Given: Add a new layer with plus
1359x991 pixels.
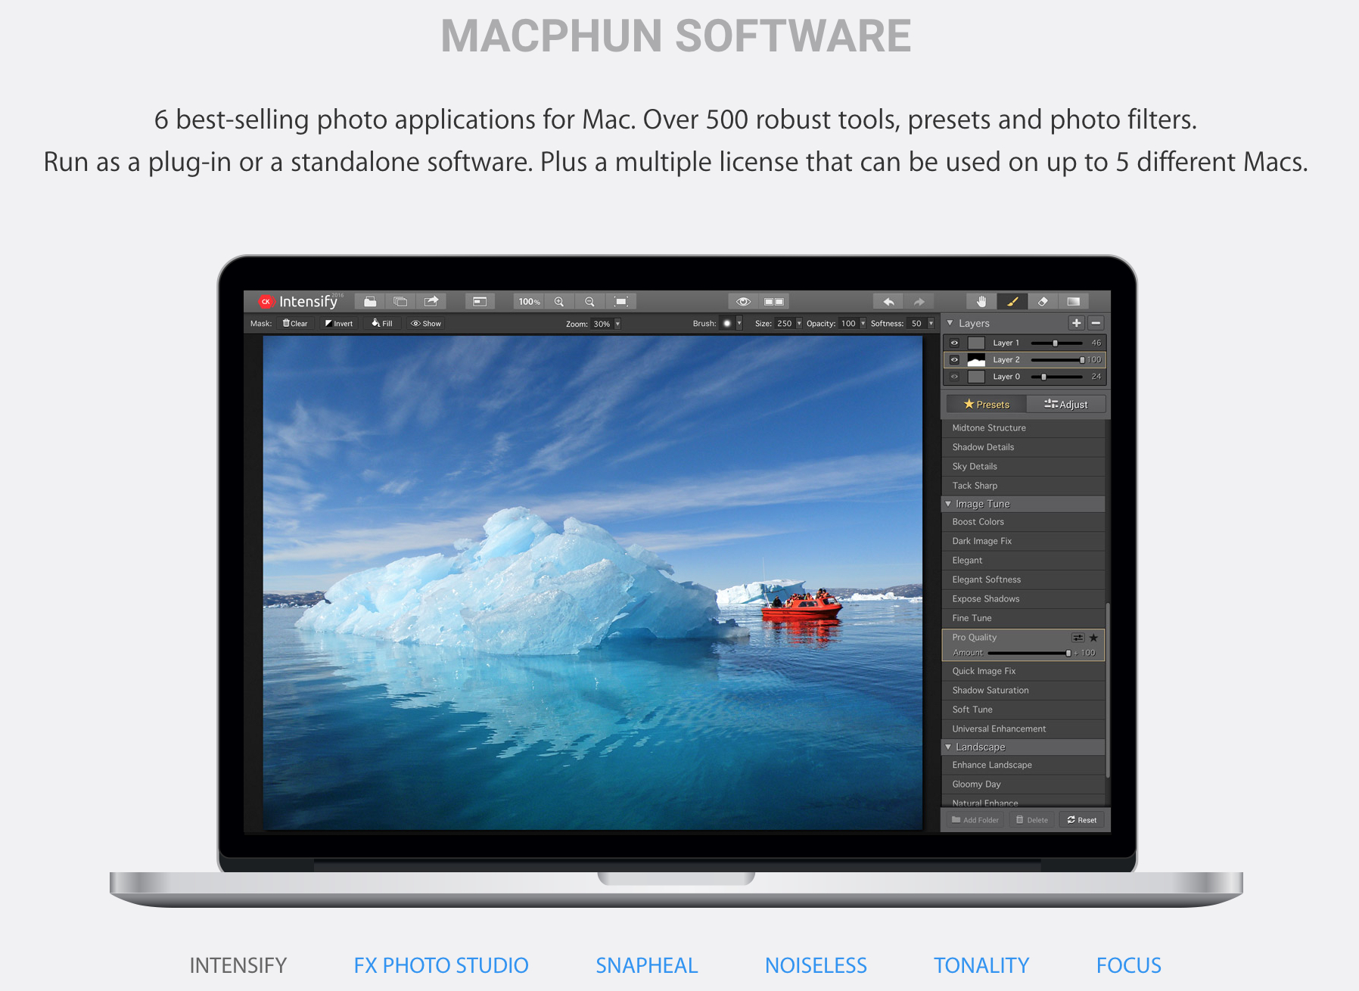Looking at the screenshot, I should [x=1076, y=323].
